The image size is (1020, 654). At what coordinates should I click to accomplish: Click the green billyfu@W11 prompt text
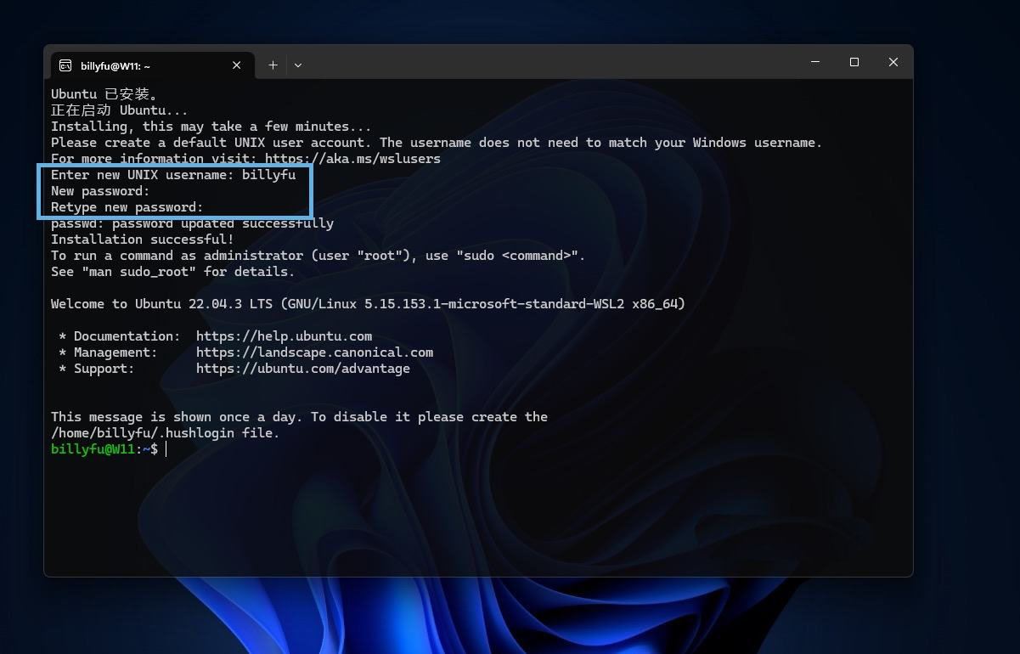(93, 449)
